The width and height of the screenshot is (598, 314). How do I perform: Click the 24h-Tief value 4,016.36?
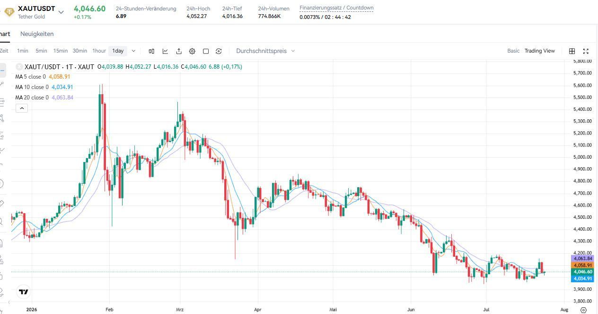click(232, 17)
